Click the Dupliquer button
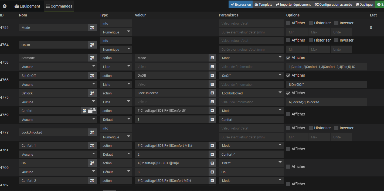 (365, 4)
